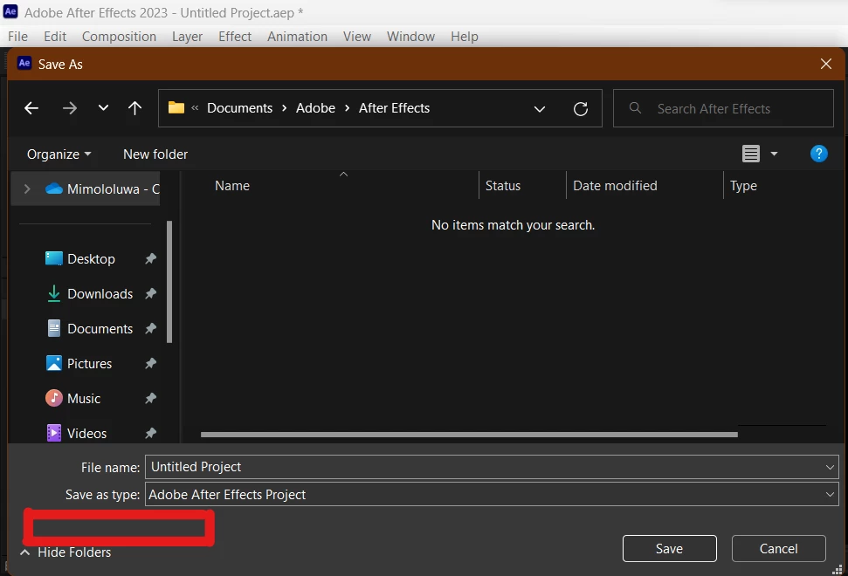Viewport: 848px width, 576px height.
Task: Click the pin icon beside Pictures
Action: click(x=151, y=364)
